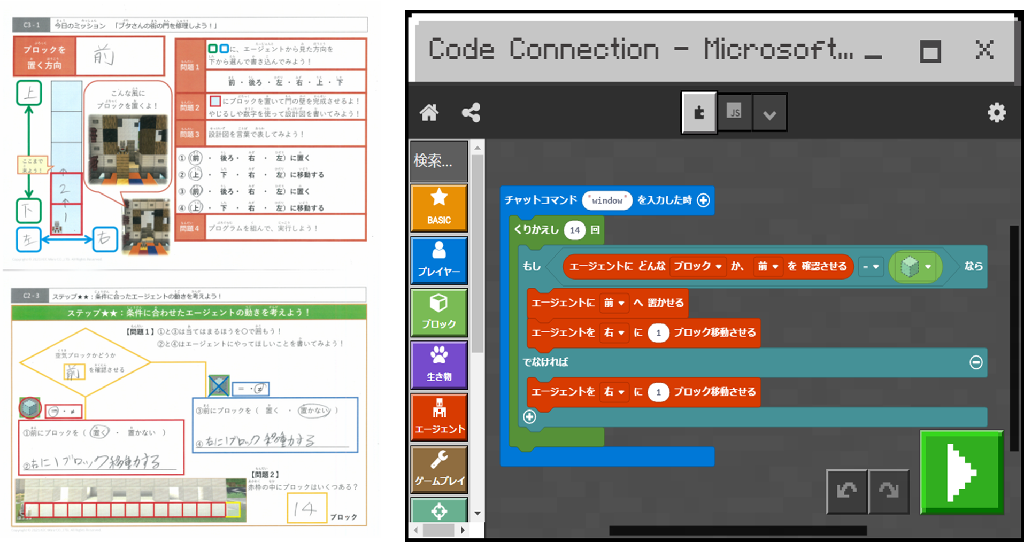Open direction dropdown in 置かせる block
This screenshot has width=1024, height=542.
point(614,303)
